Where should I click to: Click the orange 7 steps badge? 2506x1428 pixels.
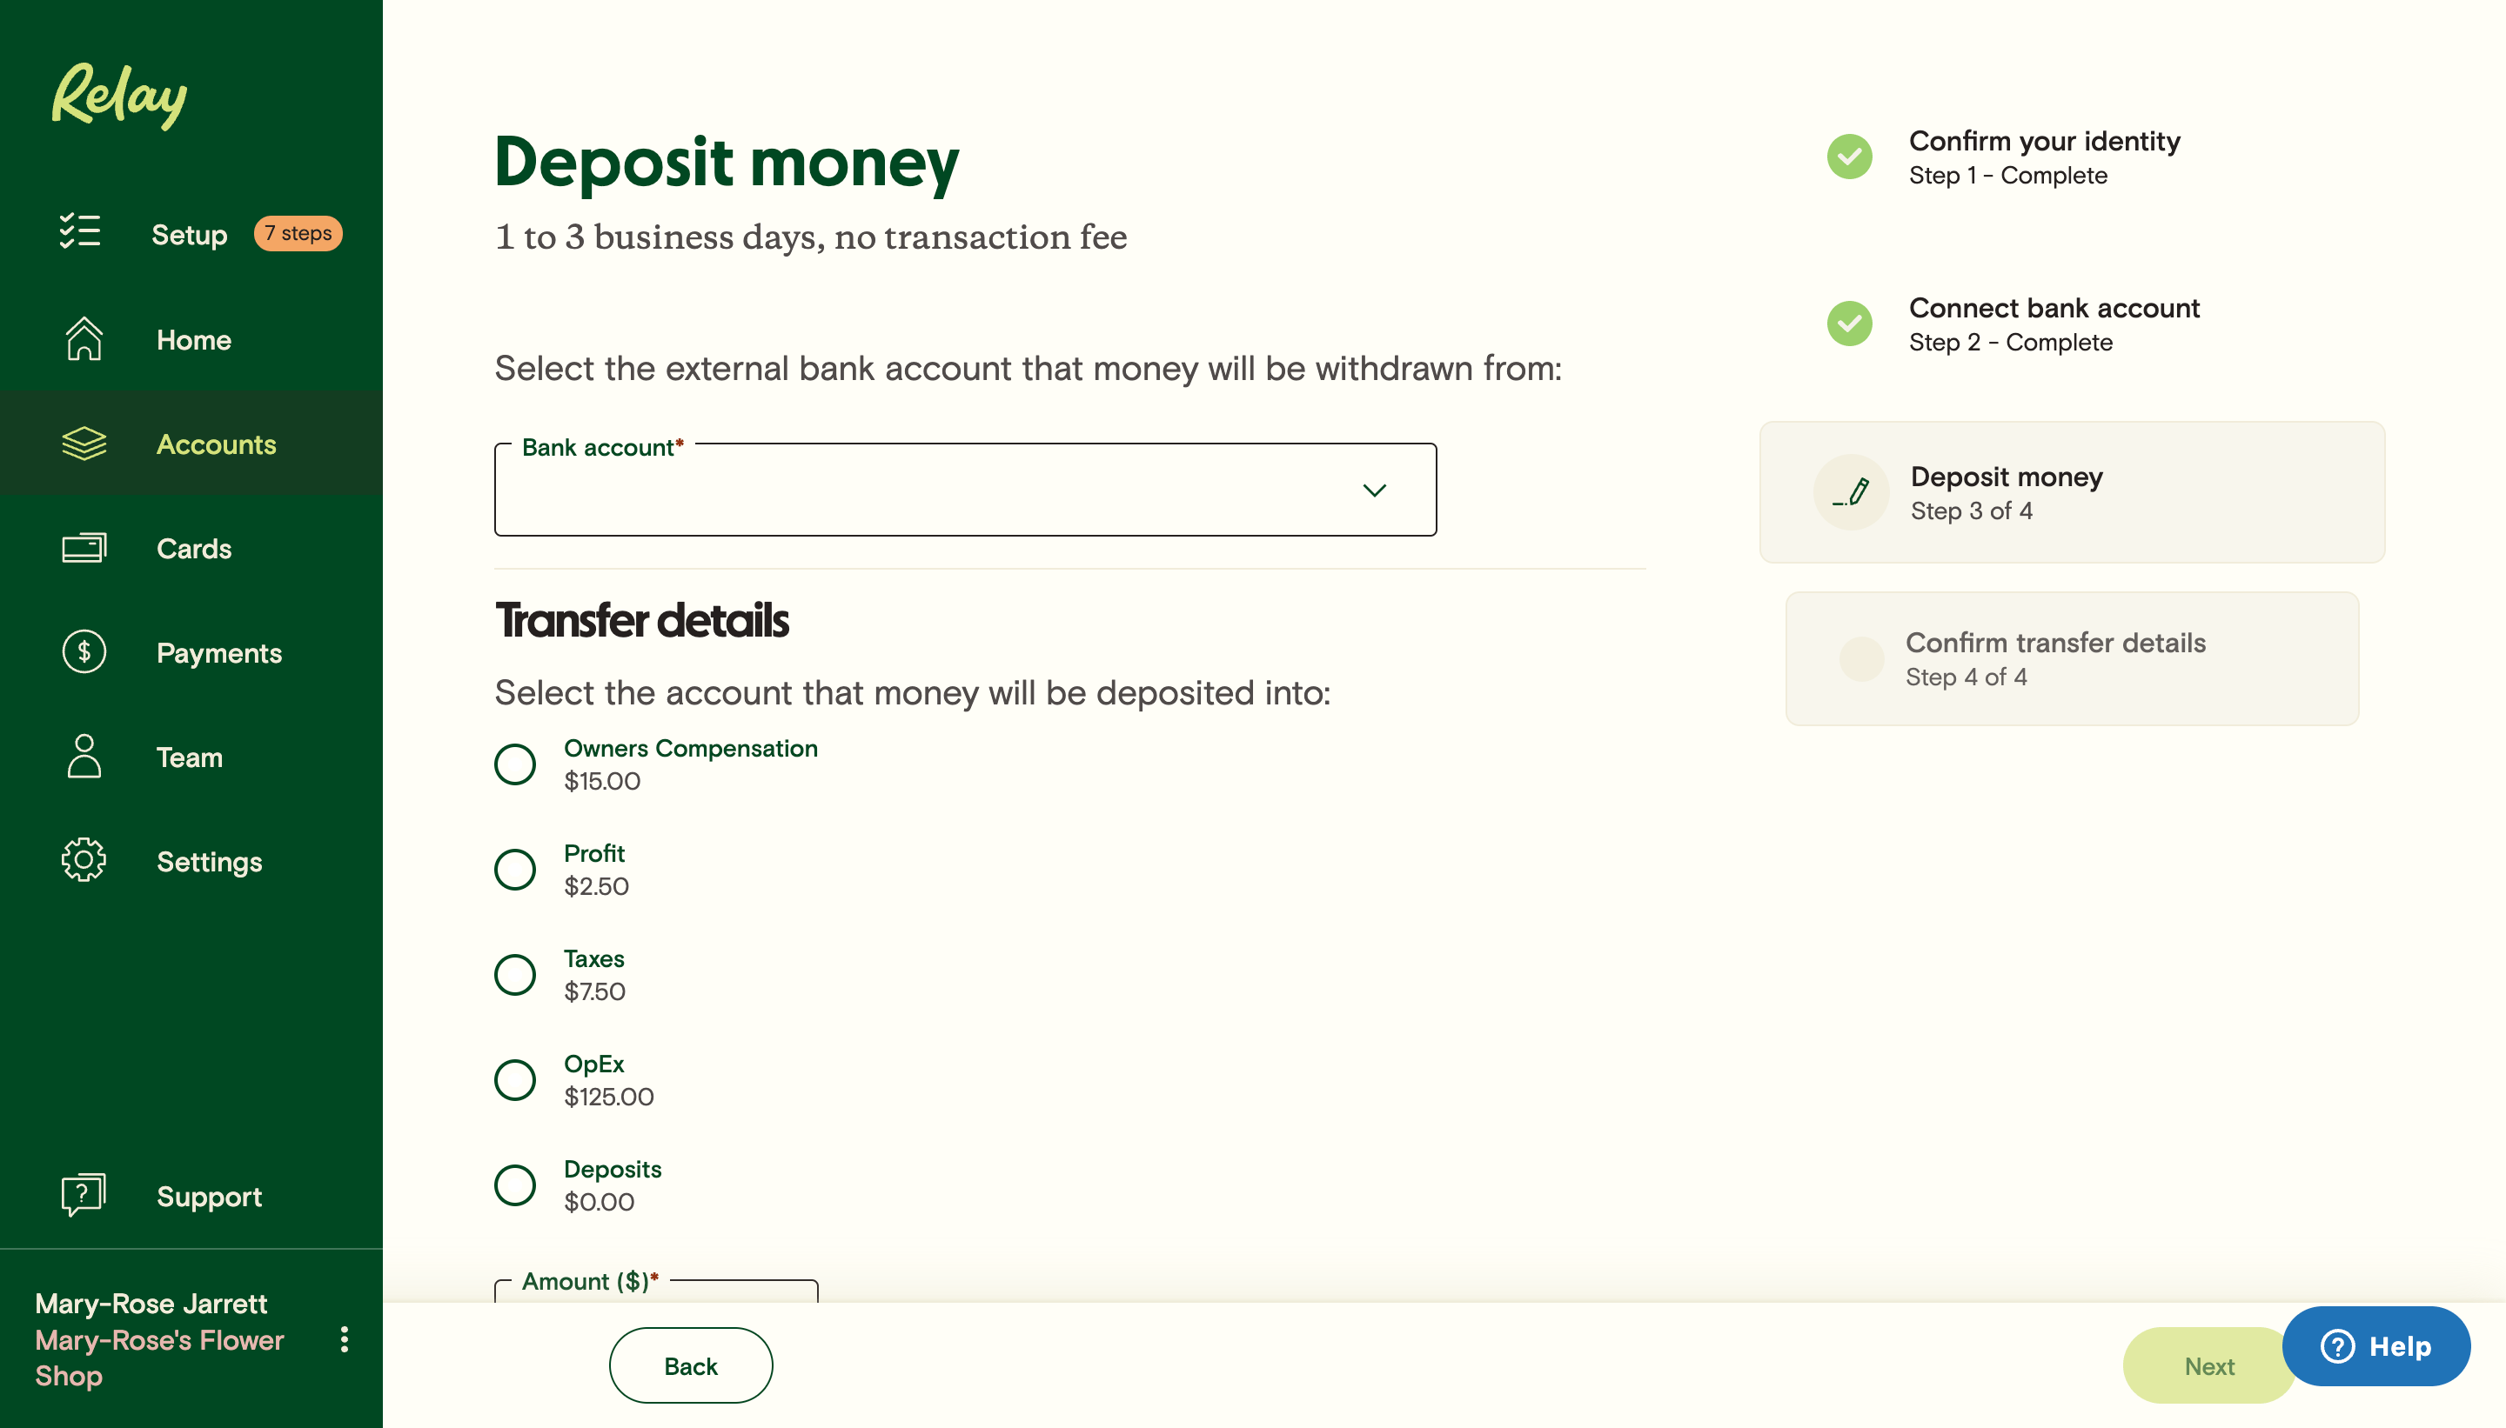298,233
